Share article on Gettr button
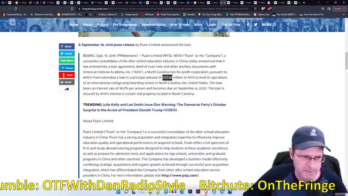 66,75
